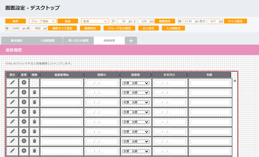This screenshot has width=259, height=157.
Task: Click the pencil edit icon in the fifth table row
Action: click(x=12, y=121)
